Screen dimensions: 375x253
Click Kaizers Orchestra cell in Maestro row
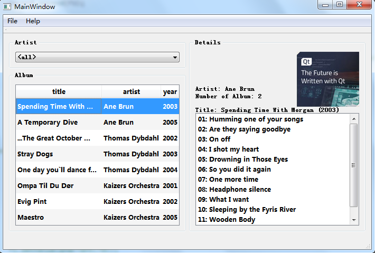(132, 217)
